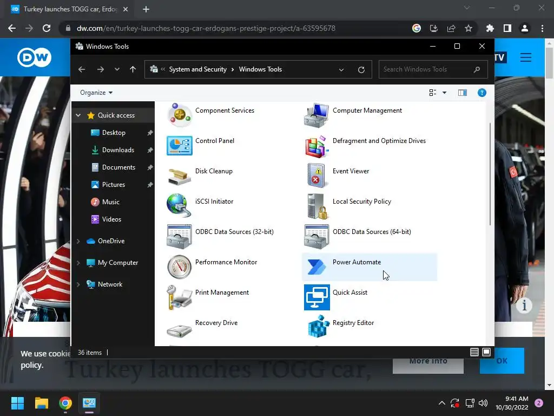This screenshot has height=416, width=554.
Task: Select Defragment and Optimize Drives icon
Action: [316, 146]
